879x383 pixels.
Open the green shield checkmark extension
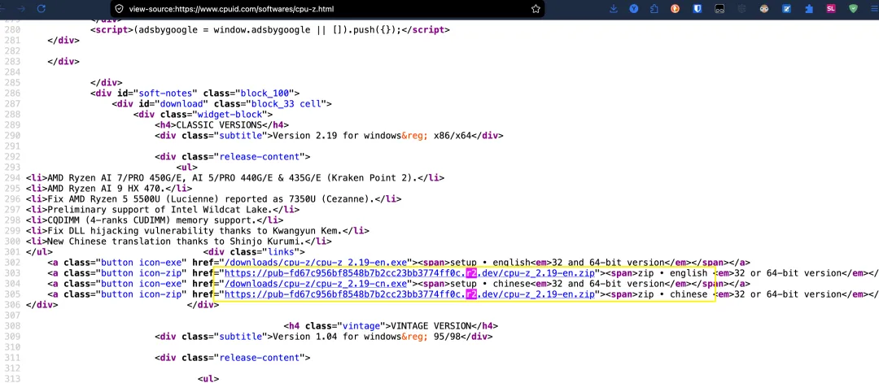pos(853,9)
